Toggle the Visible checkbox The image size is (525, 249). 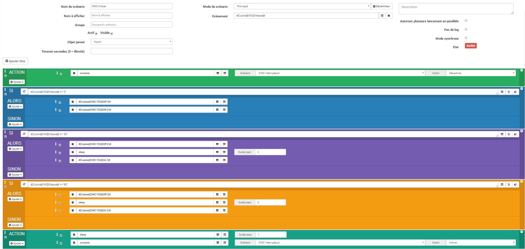click(112, 33)
